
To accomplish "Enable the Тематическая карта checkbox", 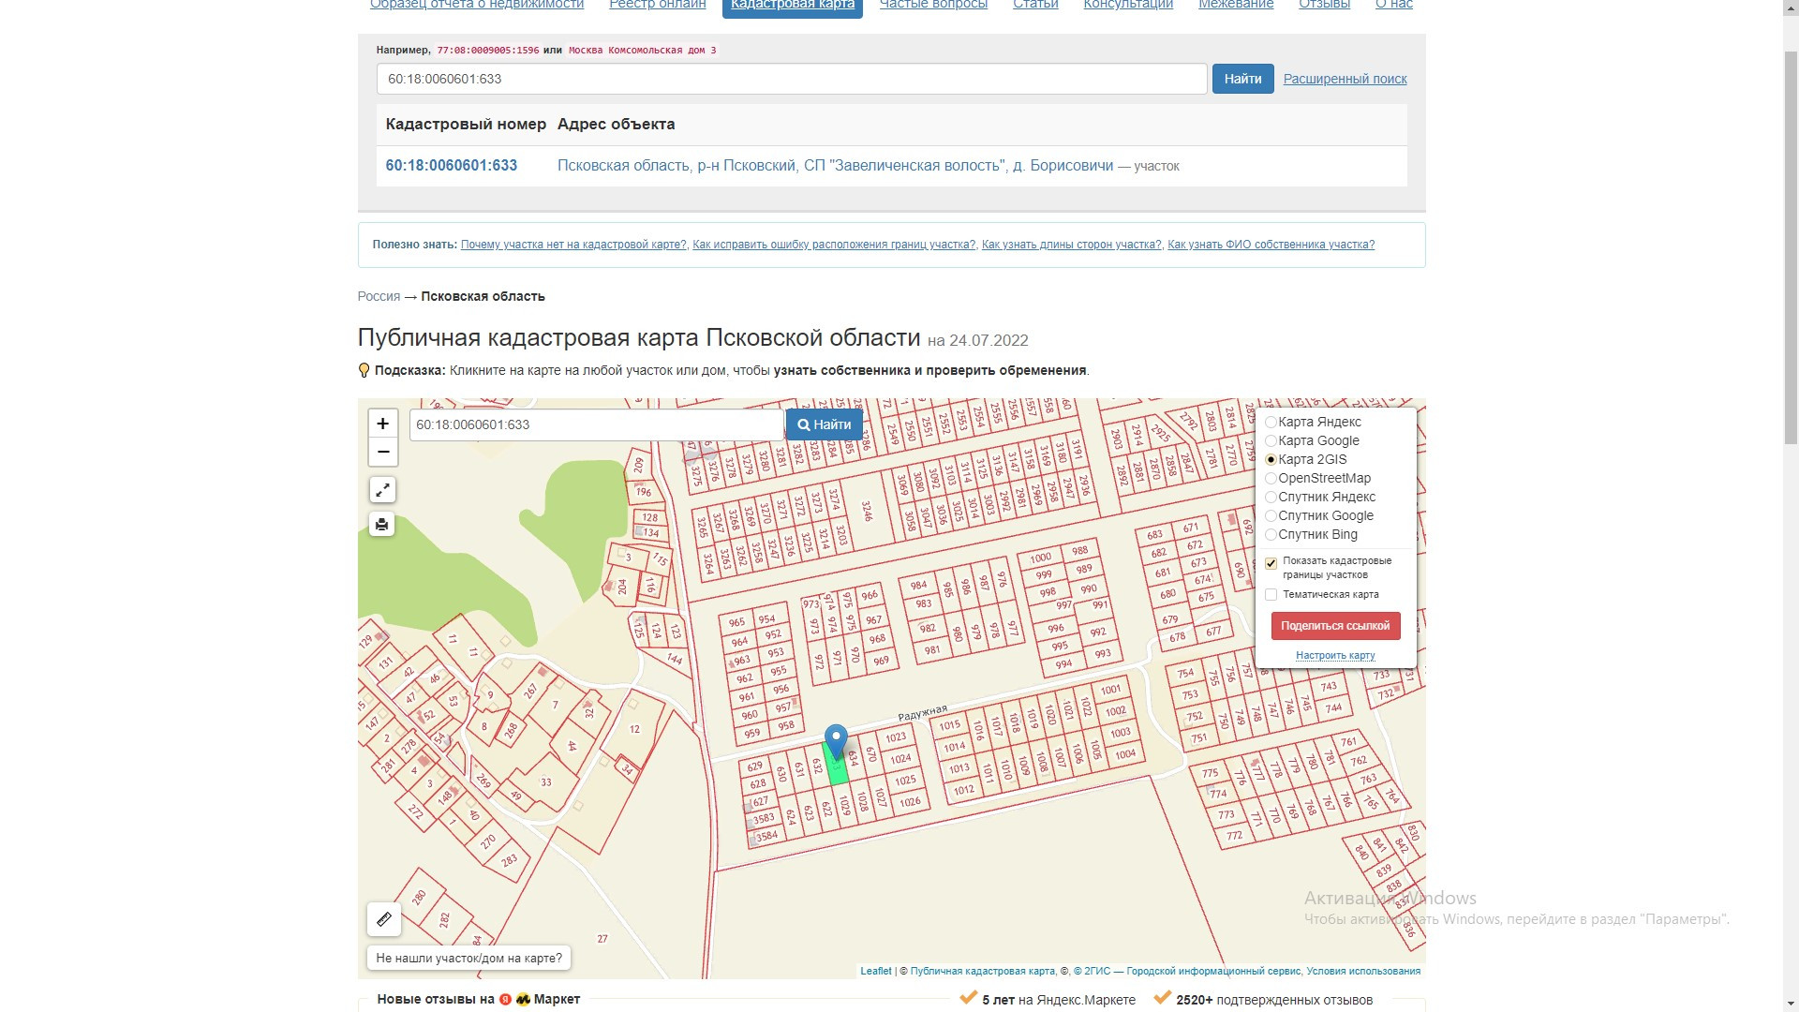I will 1271,595.
